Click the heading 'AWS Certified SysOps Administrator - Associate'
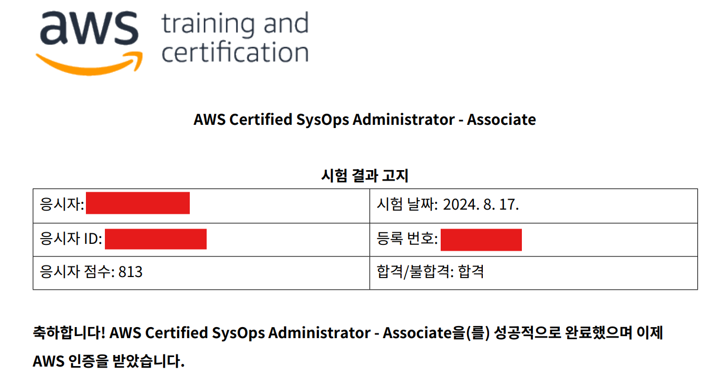 coord(365,120)
